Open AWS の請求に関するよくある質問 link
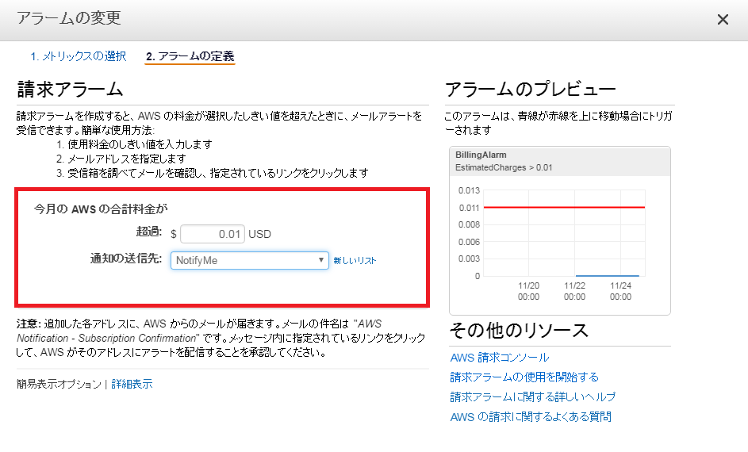The height and width of the screenshot is (452, 748). (x=531, y=417)
